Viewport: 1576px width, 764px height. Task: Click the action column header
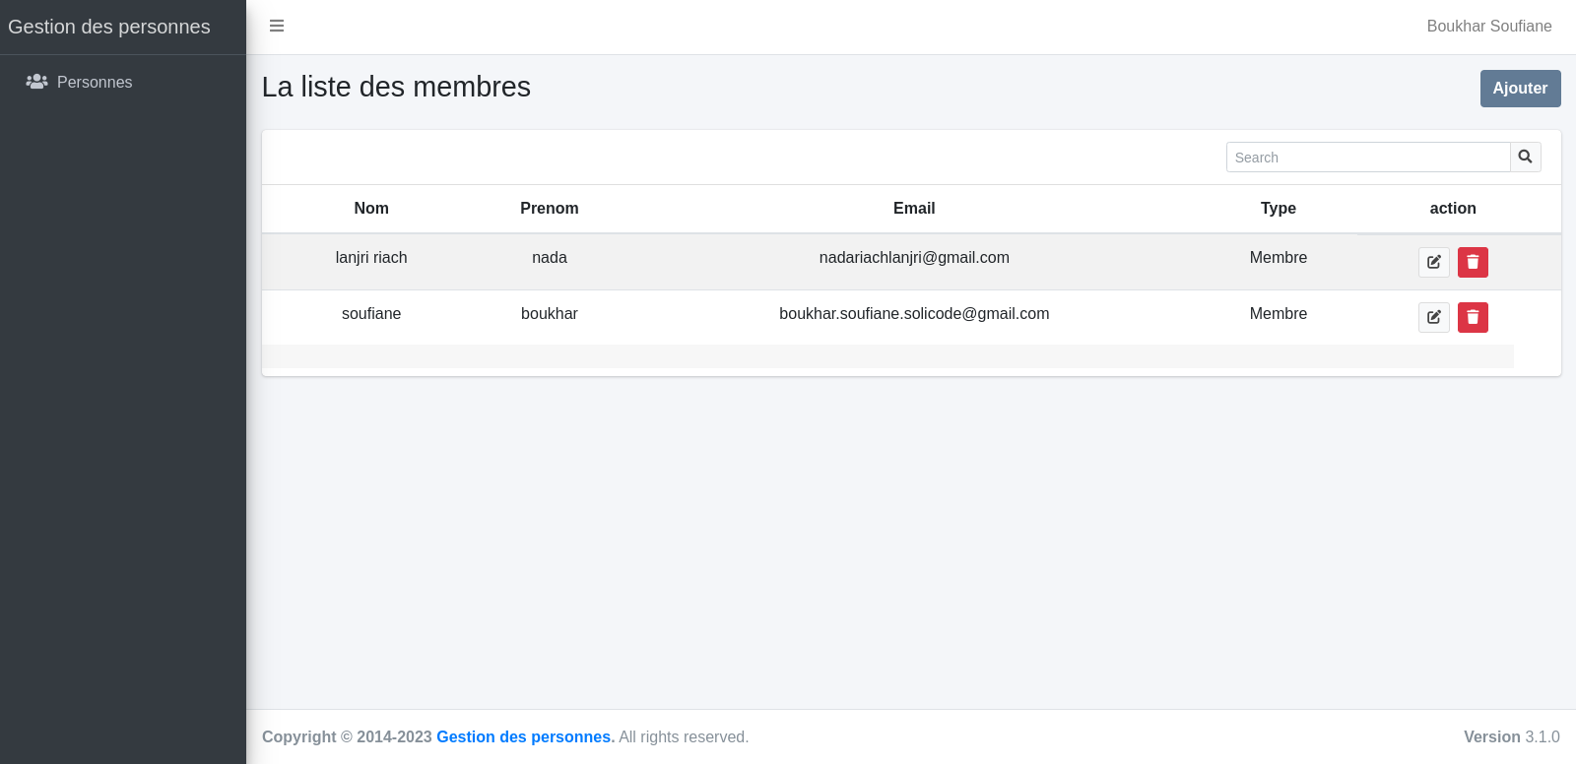coord(1452,209)
